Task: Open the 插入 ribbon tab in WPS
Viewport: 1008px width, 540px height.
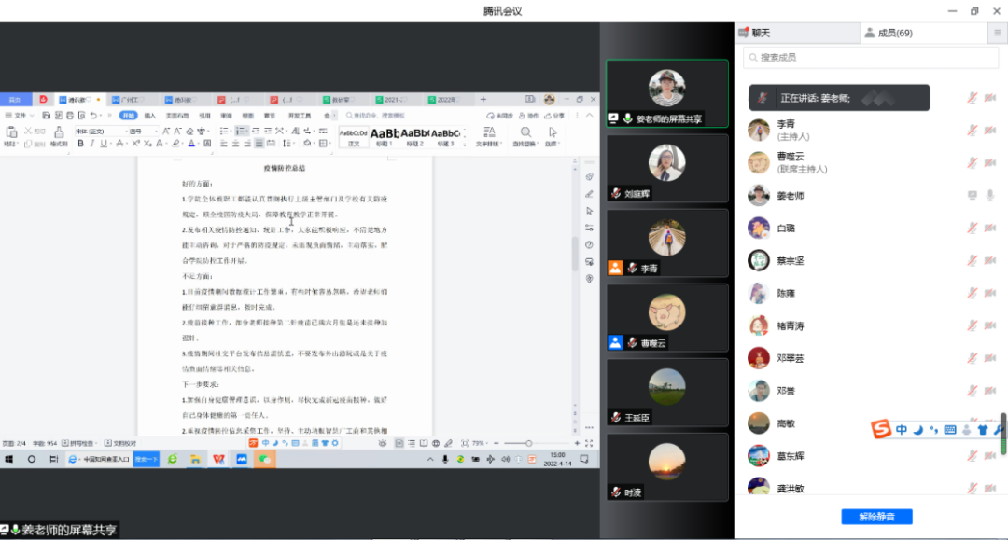Action: pyautogui.click(x=149, y=116)
